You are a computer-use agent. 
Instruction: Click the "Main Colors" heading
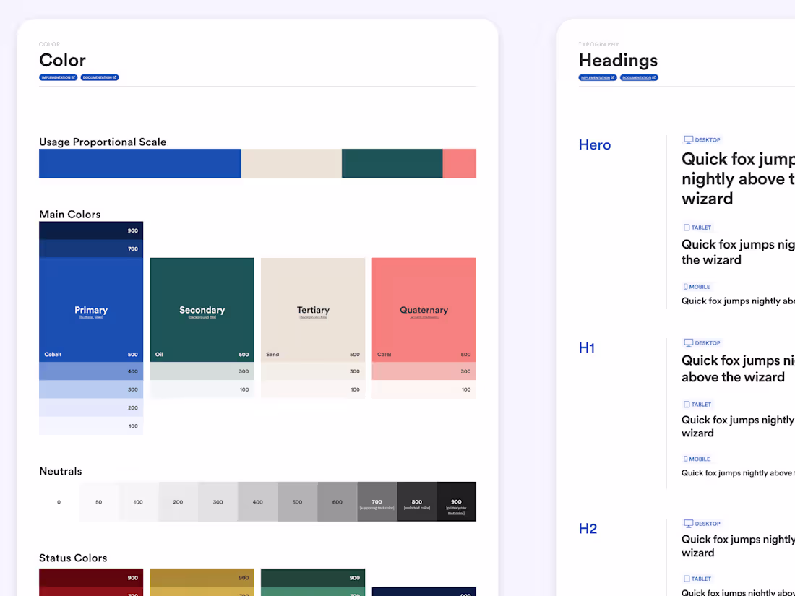[70, 215]
